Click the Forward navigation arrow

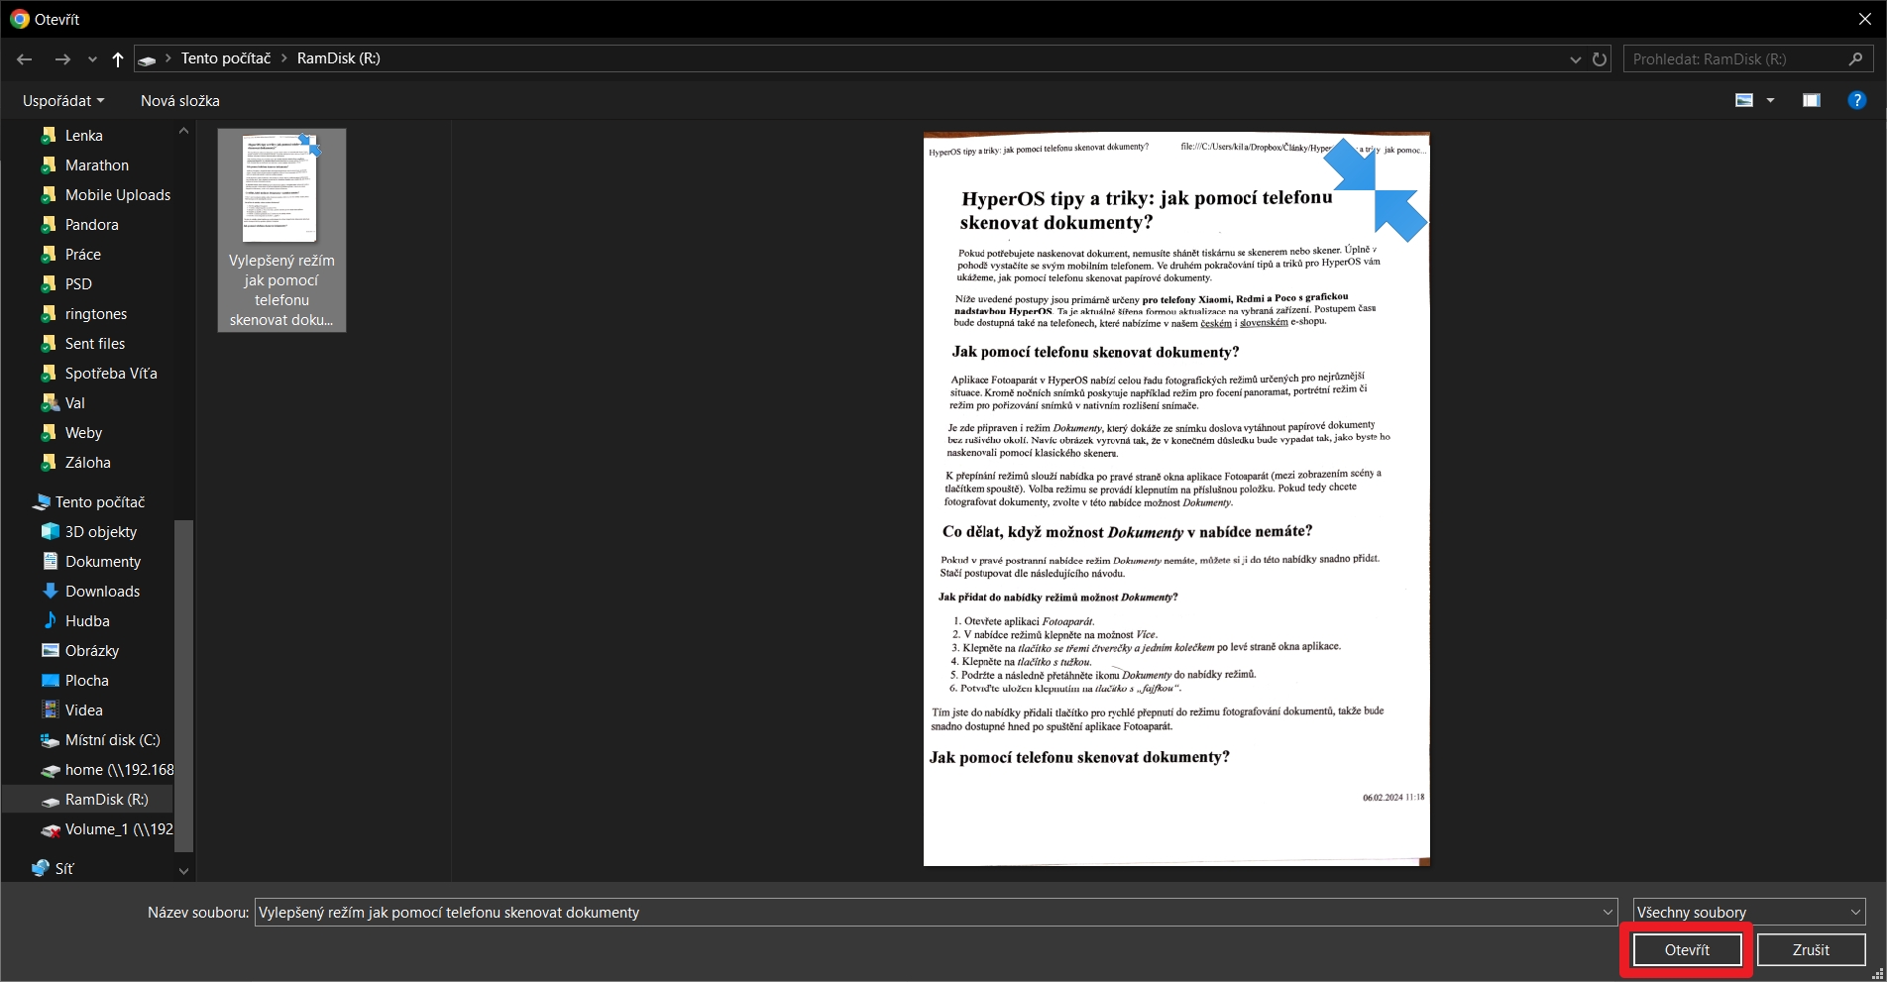coord(62,59)
